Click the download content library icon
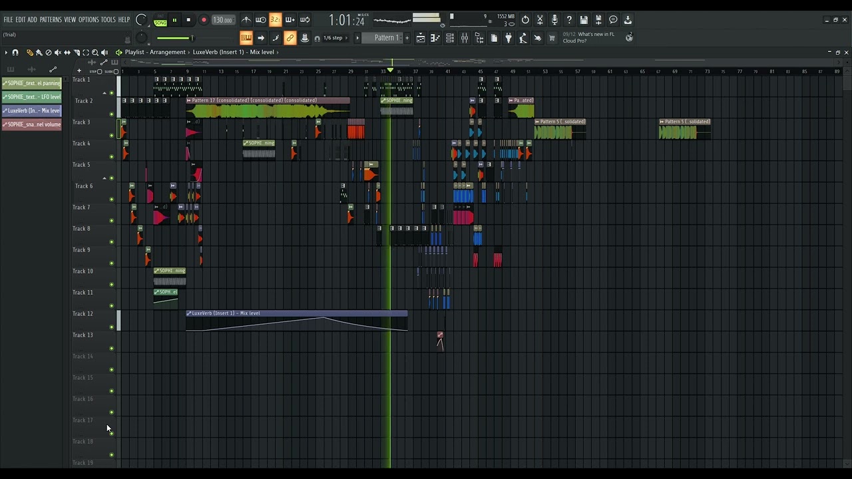Viewport: 852px width, 479px height. [628, 20]
